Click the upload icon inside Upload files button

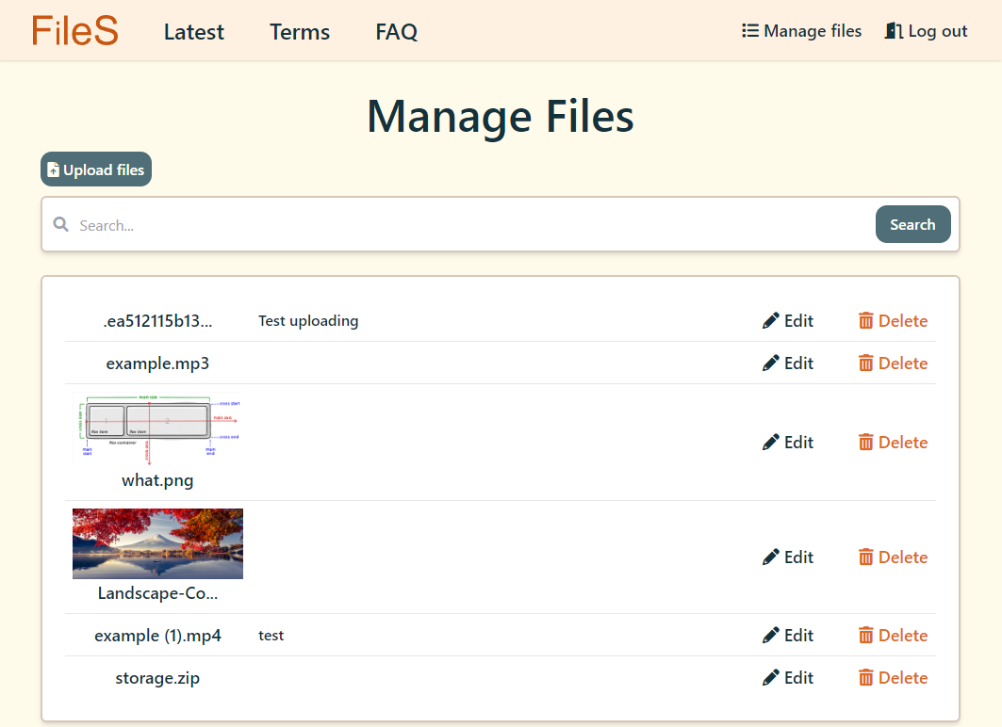pyautogui.click(x=52, y=169)
